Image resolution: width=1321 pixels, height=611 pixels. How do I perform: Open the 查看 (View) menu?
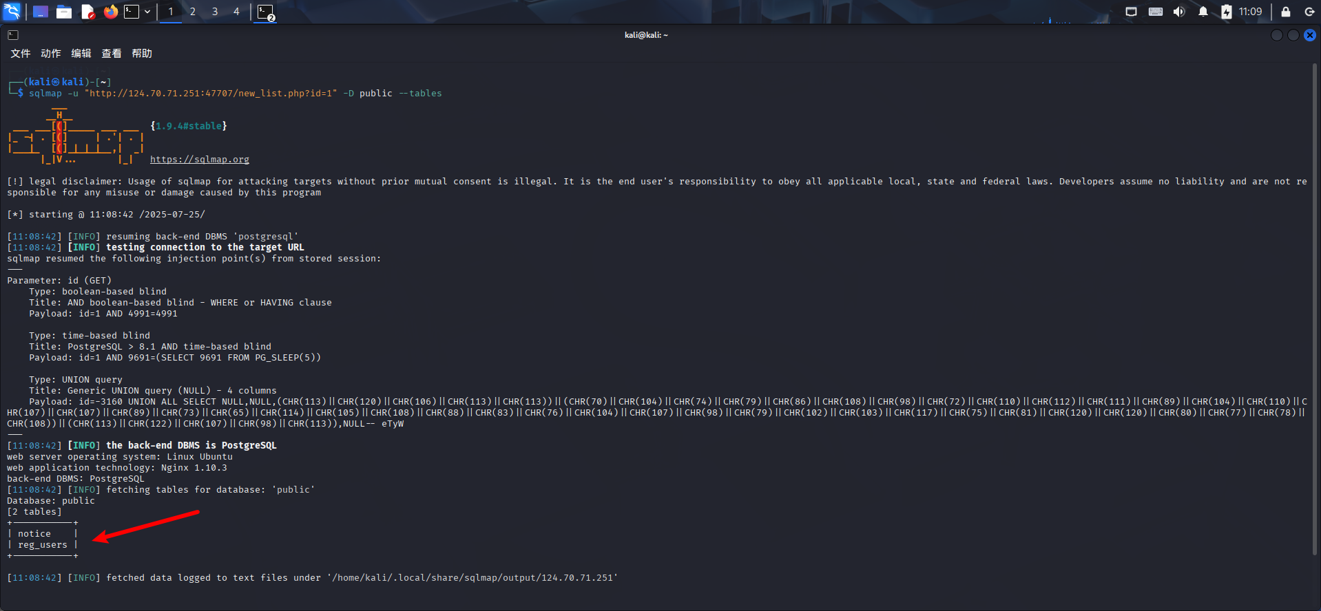pyautogui.click(x=112, y=54)
